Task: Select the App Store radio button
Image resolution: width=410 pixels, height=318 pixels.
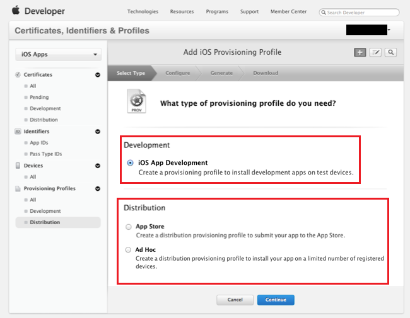Action: (x=129, y=227)
